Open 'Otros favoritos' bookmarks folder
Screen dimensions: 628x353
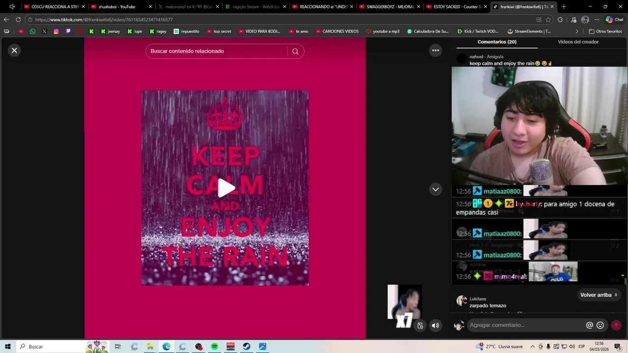pos(605,31)
